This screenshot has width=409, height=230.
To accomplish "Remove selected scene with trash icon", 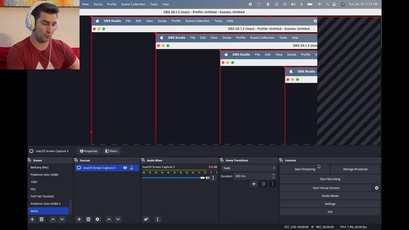I will coord(42,219).
